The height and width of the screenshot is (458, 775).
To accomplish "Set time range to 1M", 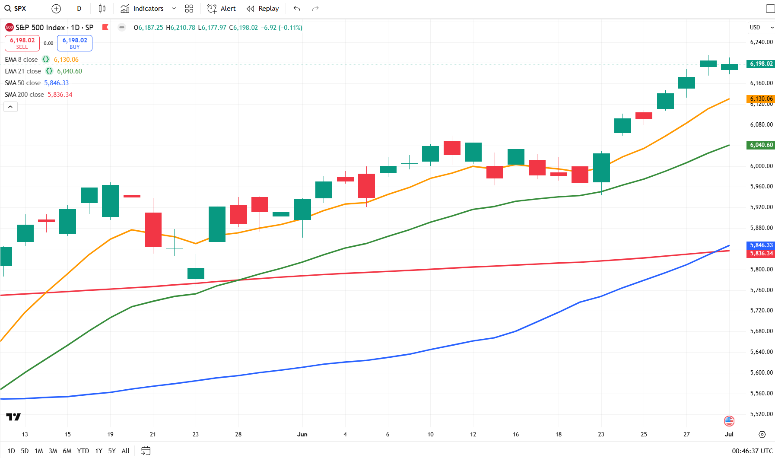I will pos(39,451).
